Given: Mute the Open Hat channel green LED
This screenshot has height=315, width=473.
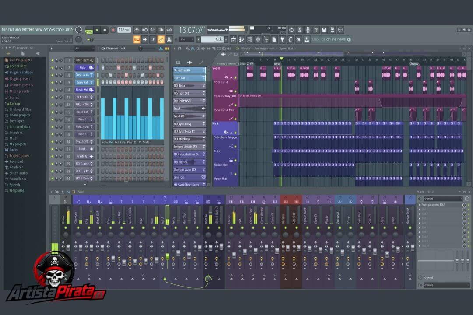Looking at the screenshot, I should coord(52,83).
